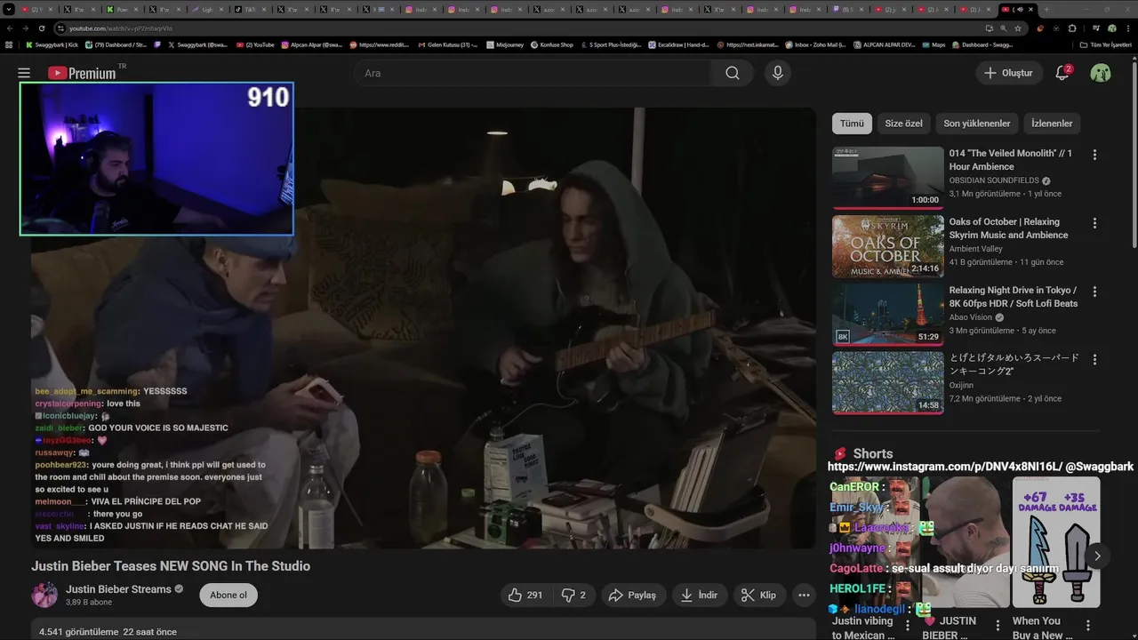Bookmark this page with the star
1138x640 pixels.
(x=1018, y=28)
